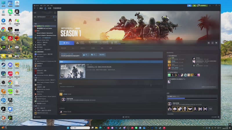Viewport: 232px width, 130px height.
Task: Open the 社区 community tab
Action: click(50, 8)
